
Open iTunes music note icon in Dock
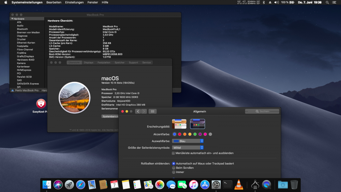coord(194,185)
